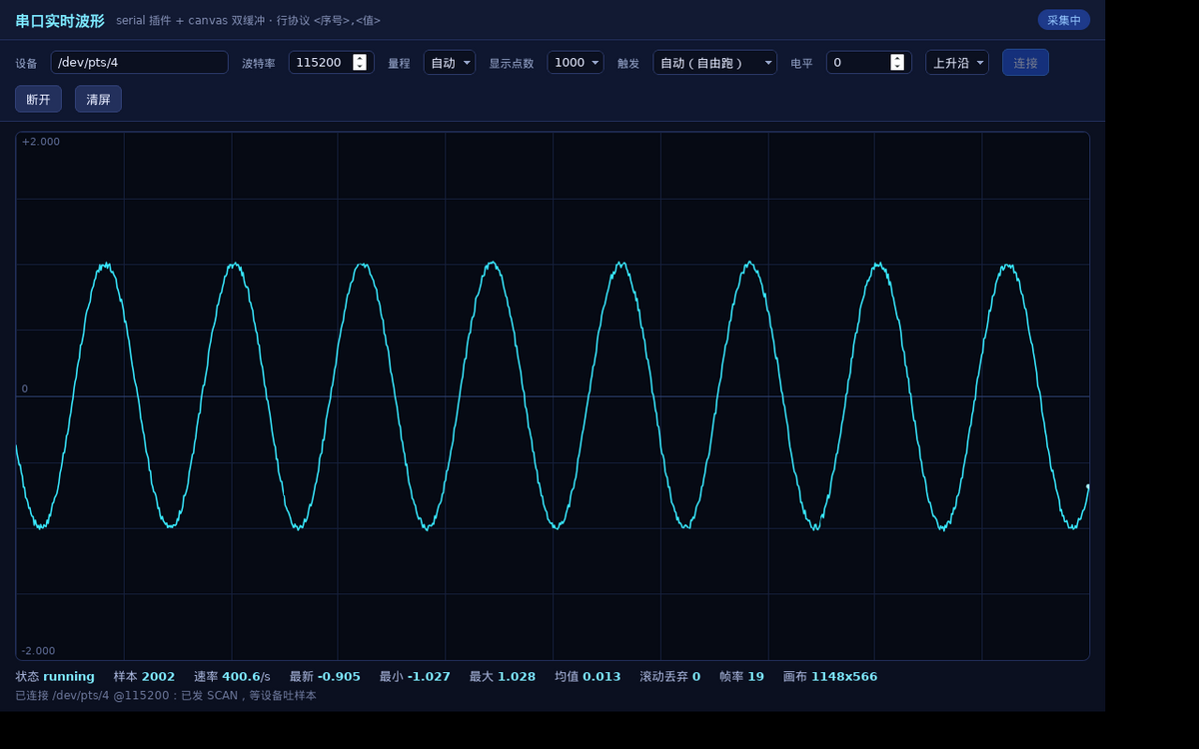This screenshot has width=1199, height=749.
Task: Click the waveform canvas plot area
Action: click(x=553, y=395)
